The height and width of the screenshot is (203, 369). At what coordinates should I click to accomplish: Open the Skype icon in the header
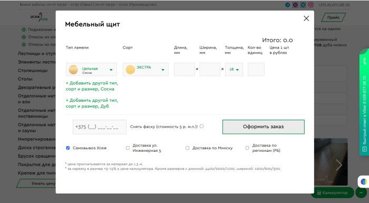click(x=303, y=5)
